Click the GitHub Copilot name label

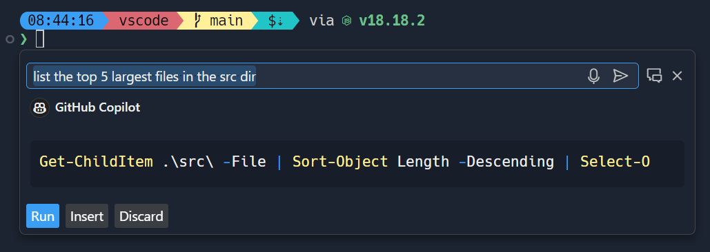[x=97, y=107]
